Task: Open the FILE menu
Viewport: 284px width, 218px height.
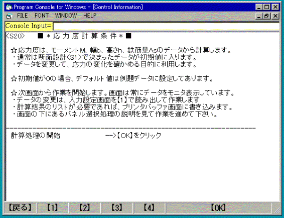Action: 22,16
